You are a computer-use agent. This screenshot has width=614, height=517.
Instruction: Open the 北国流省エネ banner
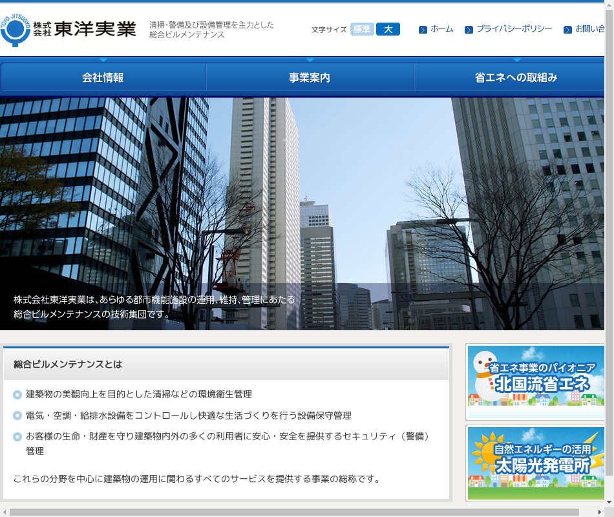point(536,381)
